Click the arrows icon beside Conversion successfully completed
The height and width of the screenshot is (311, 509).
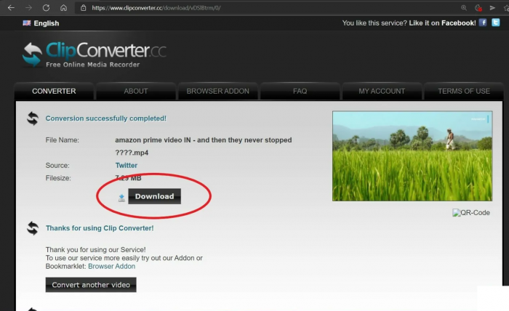(x=33, y=118)
